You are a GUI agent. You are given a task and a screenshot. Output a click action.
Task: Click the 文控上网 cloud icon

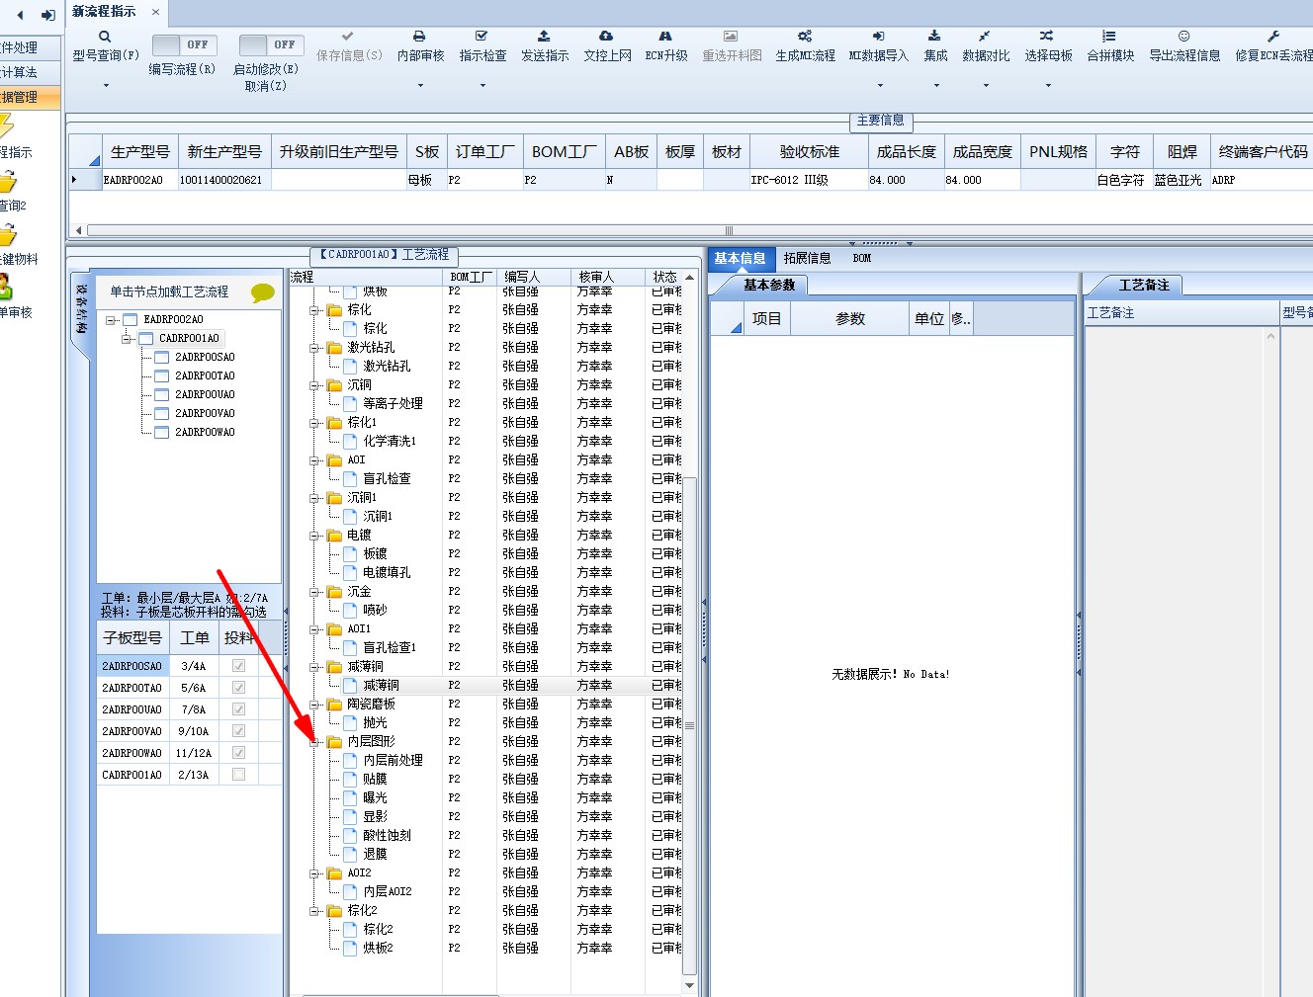pos(606,37)
